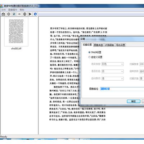The height and width of the screenshot is (144, 144).
Task: Click the chs001.tif file name label
Action: [16, 49]
